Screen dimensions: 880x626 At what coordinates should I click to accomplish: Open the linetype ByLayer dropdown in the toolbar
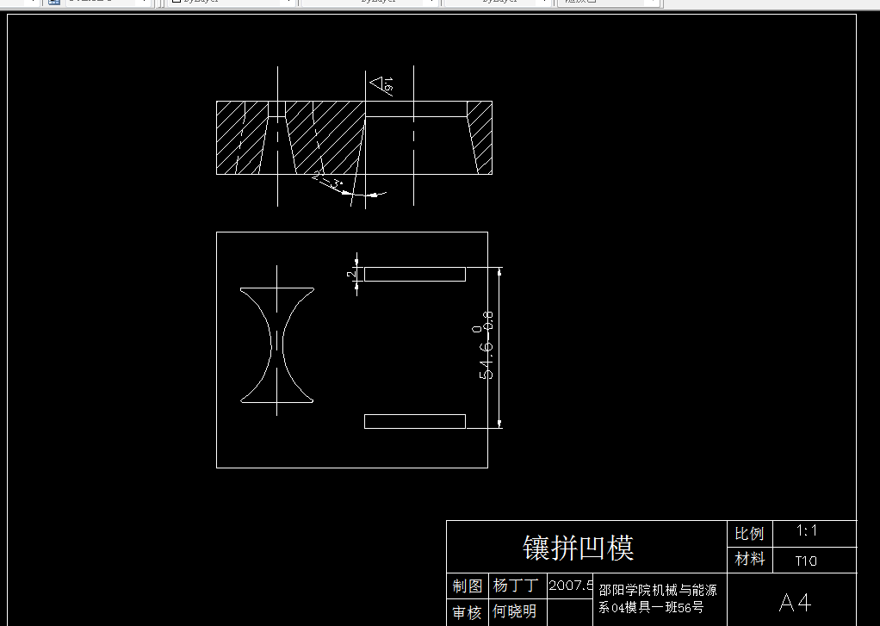(369, 2)
